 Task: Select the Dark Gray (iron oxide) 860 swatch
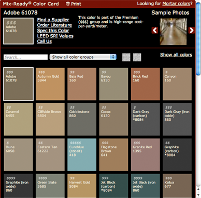coord(177,119)
